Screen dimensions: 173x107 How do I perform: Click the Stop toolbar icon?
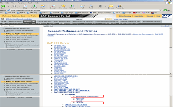pyautogui.click(x=25, y=6)
